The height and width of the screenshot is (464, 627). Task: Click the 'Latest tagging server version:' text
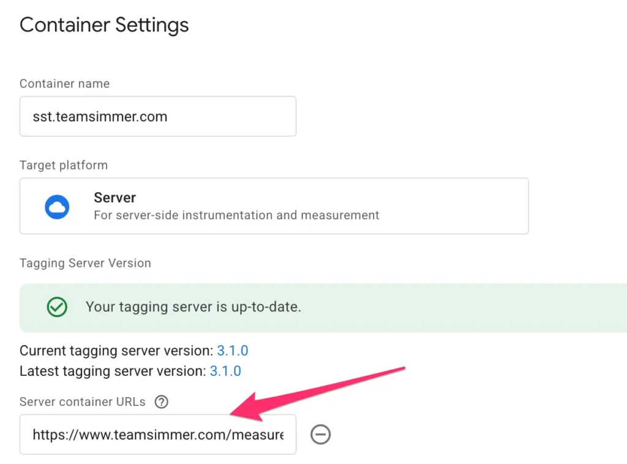click(x=113, y=371)
